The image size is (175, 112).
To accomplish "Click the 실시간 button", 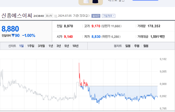I will (96, 16).
